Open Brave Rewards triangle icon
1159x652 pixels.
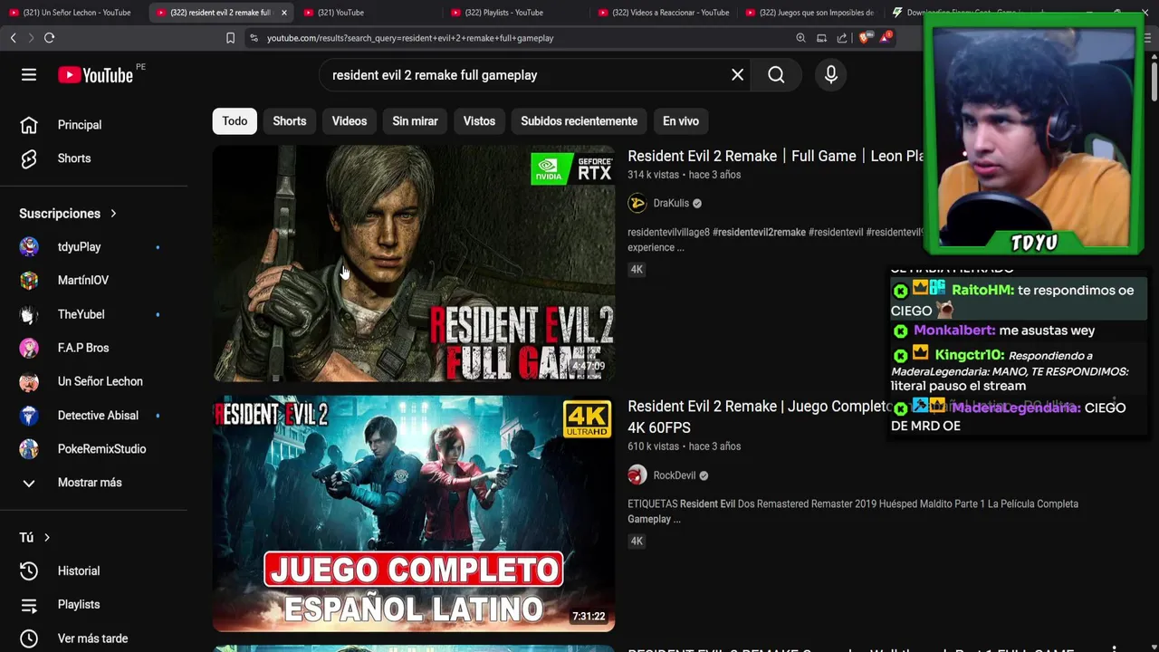point(886,38)
